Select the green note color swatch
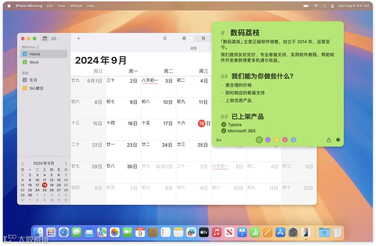The height and width of the screenshot is (246, 376). [x=259, y=140]
